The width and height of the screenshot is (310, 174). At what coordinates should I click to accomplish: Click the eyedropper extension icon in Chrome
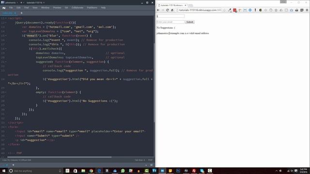click(x=230, y=10)
